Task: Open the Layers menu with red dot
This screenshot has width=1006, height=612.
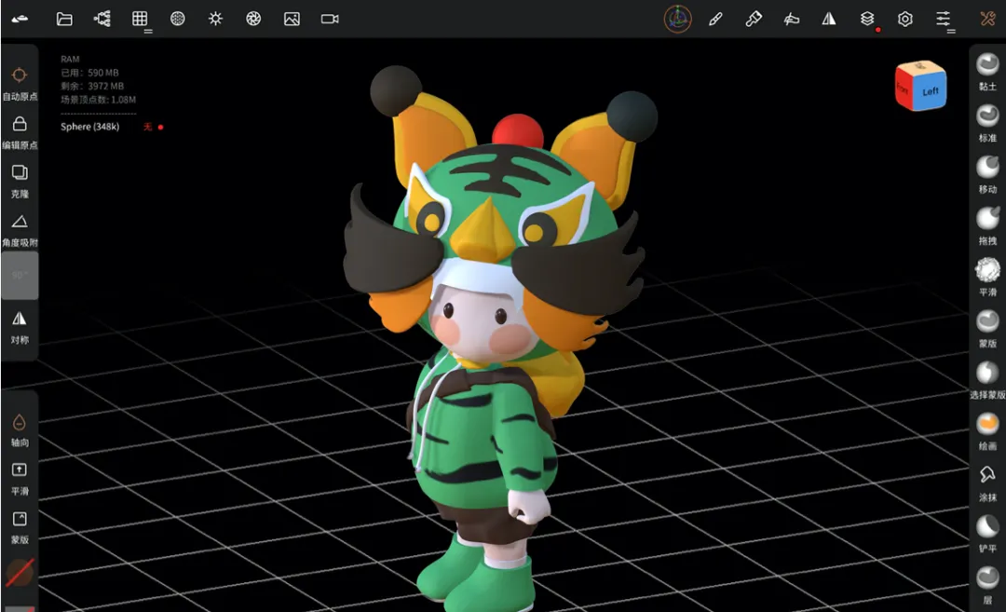Action: tap(867, 19)
